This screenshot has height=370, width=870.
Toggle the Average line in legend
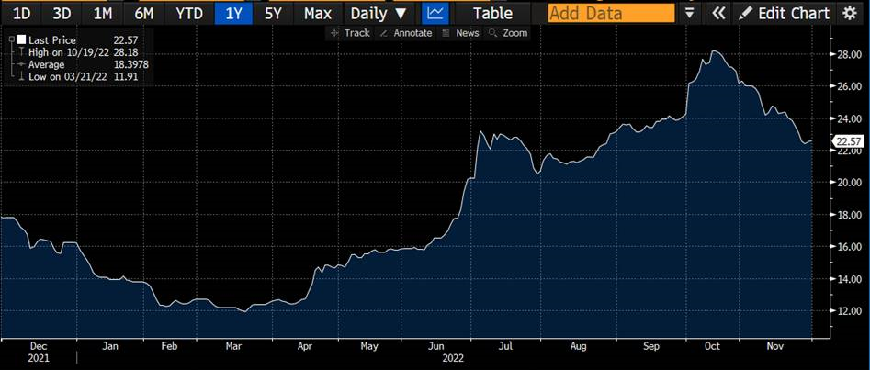(20, 65)
